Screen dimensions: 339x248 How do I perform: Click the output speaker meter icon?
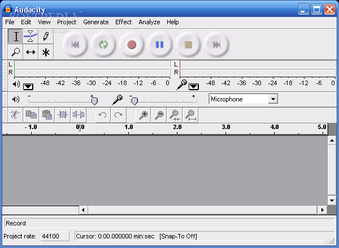point(16,84)
